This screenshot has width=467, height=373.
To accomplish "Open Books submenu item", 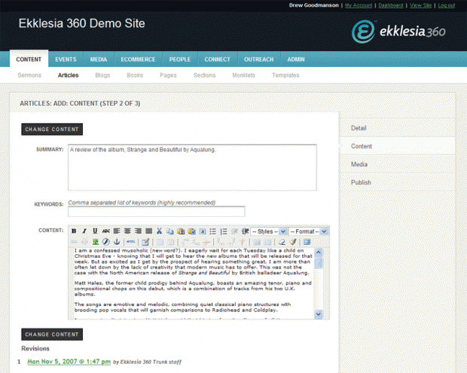I will pos(135,75).
